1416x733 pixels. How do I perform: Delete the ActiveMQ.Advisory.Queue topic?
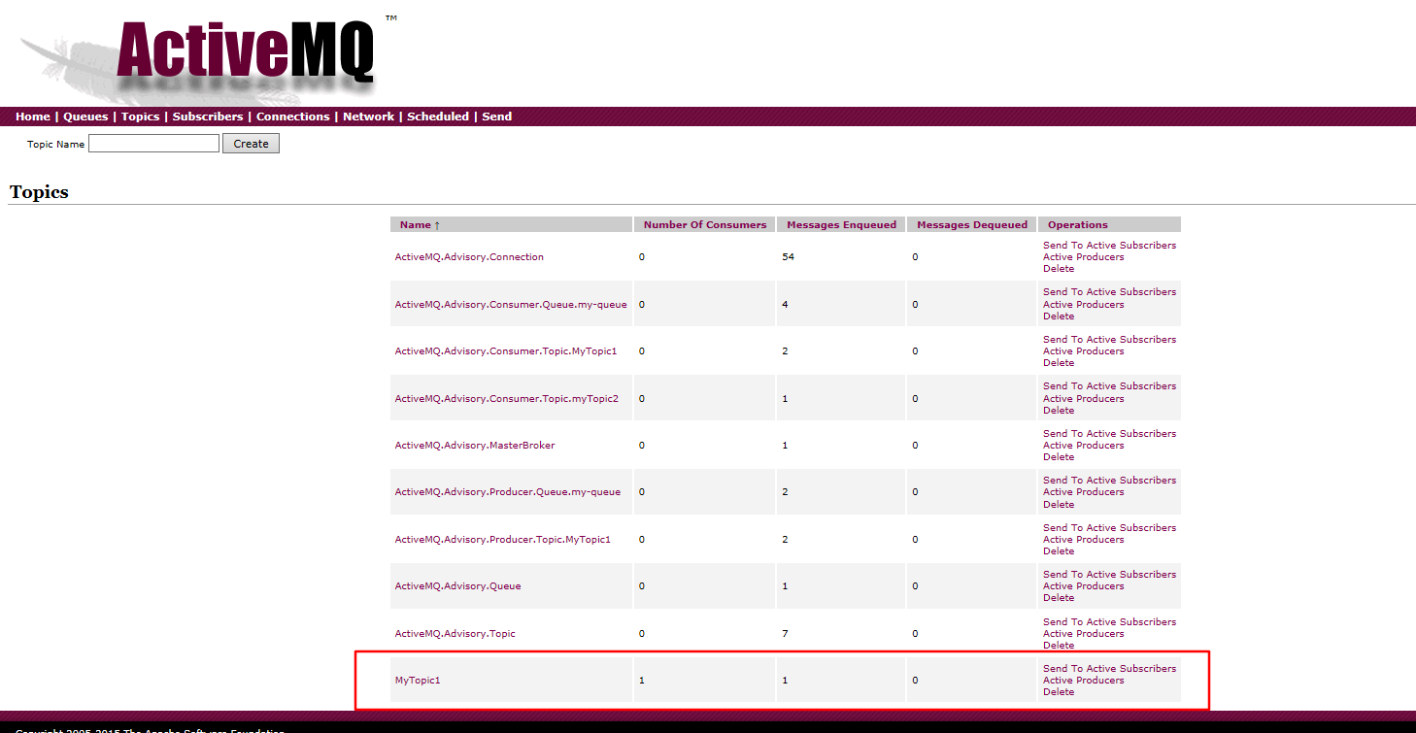coord(1059,598)
